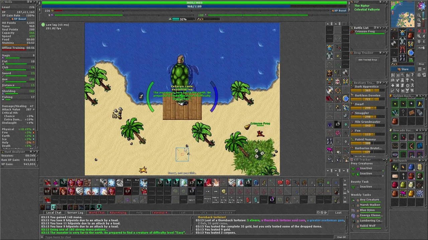The width and height of the screenshot is (428, 240).
Task: Select the legs equipment slot
Action: (x=403, y=49)
